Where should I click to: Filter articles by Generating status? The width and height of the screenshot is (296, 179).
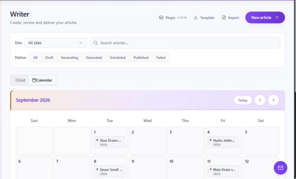coord(69,58)
